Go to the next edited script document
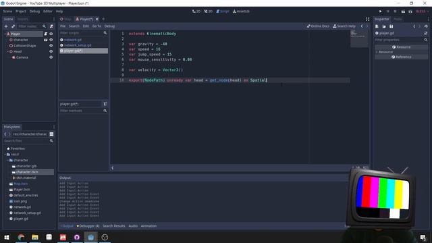432x243 pixels. tap(367, 26)
